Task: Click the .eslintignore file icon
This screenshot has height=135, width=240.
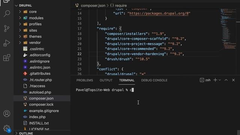Action: [25, 61]
